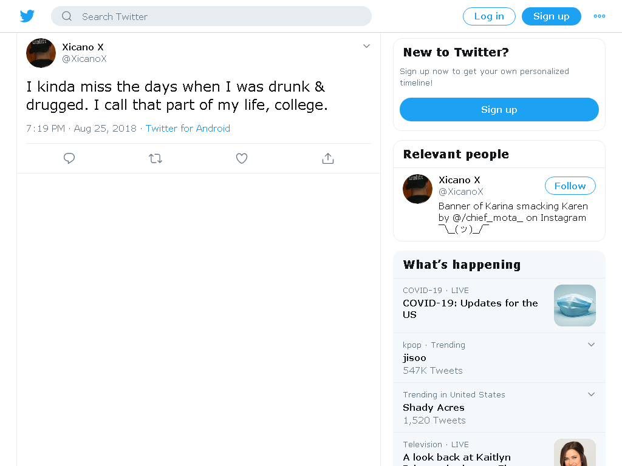
Task: Focus the Search Twitter field
Action: 211,16
